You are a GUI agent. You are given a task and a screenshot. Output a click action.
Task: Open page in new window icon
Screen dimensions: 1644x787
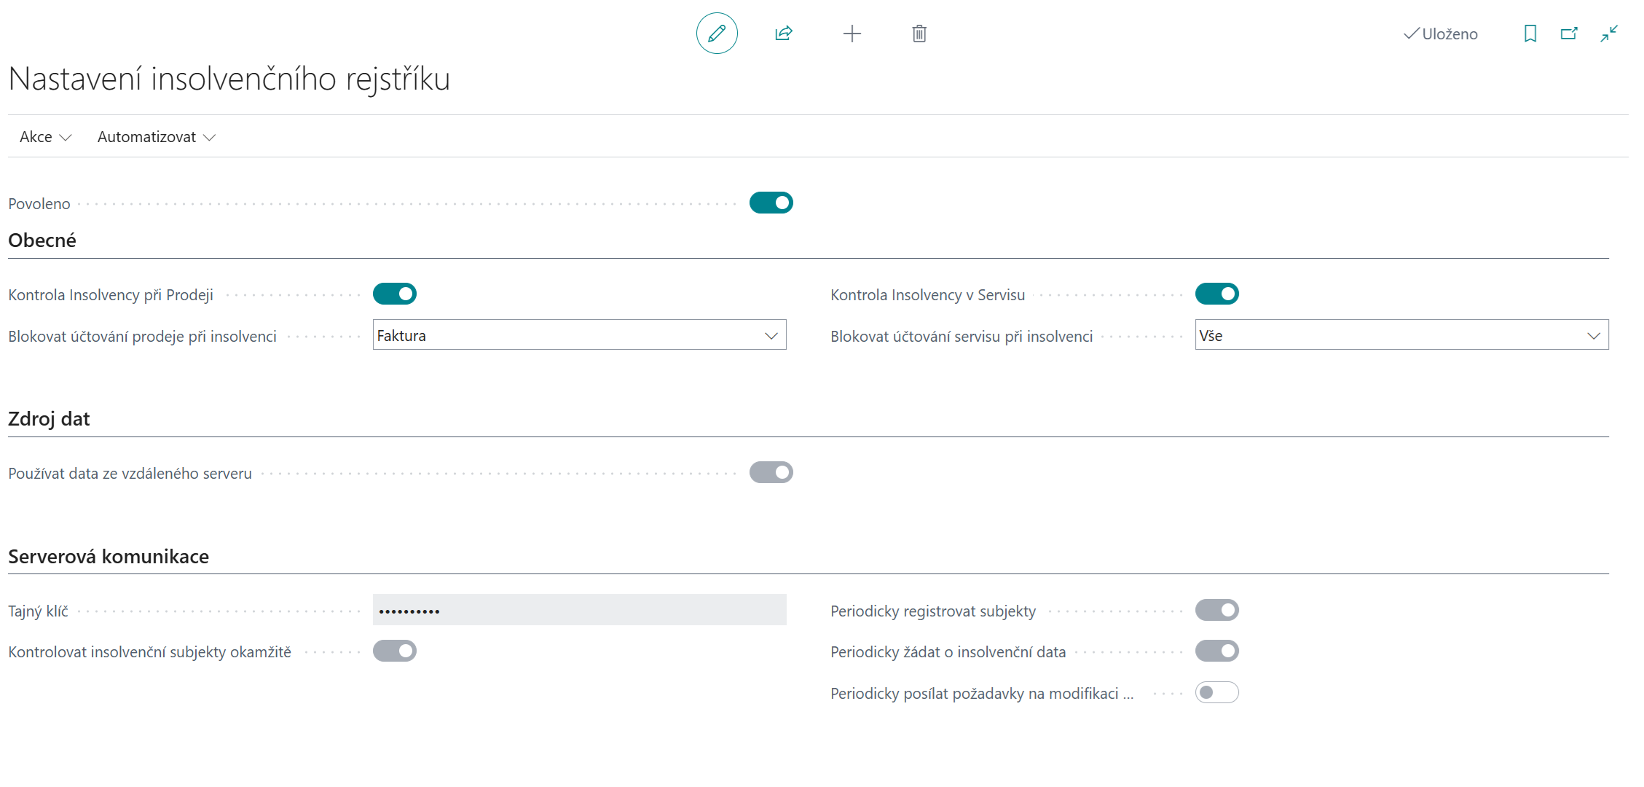(x=1569, y=34)
